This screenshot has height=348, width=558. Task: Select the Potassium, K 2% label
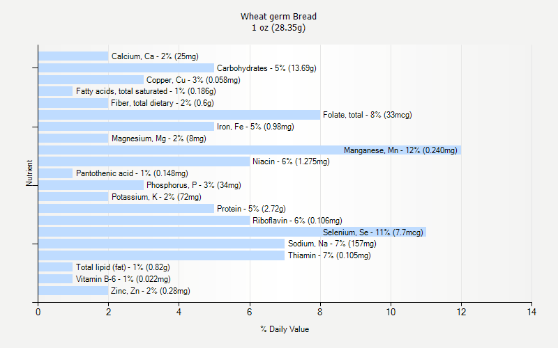156,197
